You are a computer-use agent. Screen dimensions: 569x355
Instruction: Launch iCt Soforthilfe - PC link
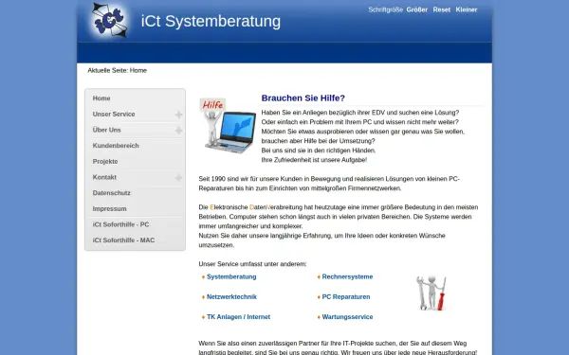[120, 224]
